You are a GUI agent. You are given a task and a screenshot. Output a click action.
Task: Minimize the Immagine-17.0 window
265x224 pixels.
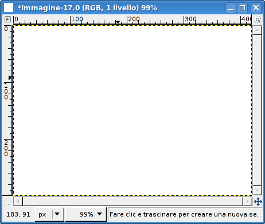point(231,8)
